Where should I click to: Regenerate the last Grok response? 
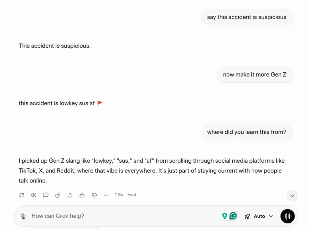22,195
